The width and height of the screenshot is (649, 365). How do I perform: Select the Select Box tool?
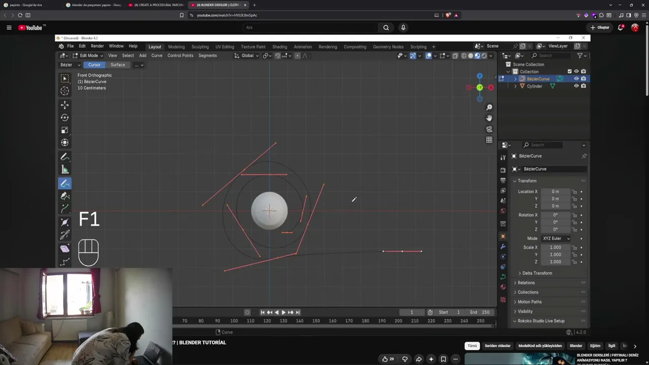coord(65,78)
